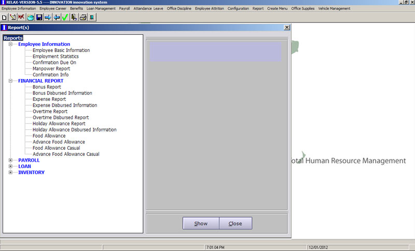The height and width of the screenshot is (251, 415).
Task: Select the PAYROLL category label
Action: pyautogui.click(x=29, y=160)
